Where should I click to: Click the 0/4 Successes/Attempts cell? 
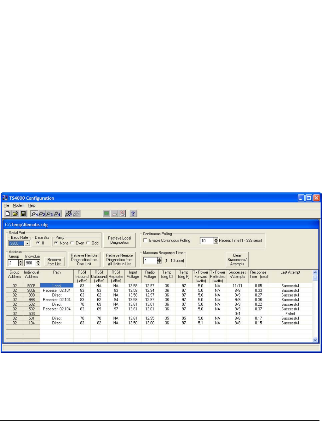(237, 313)
